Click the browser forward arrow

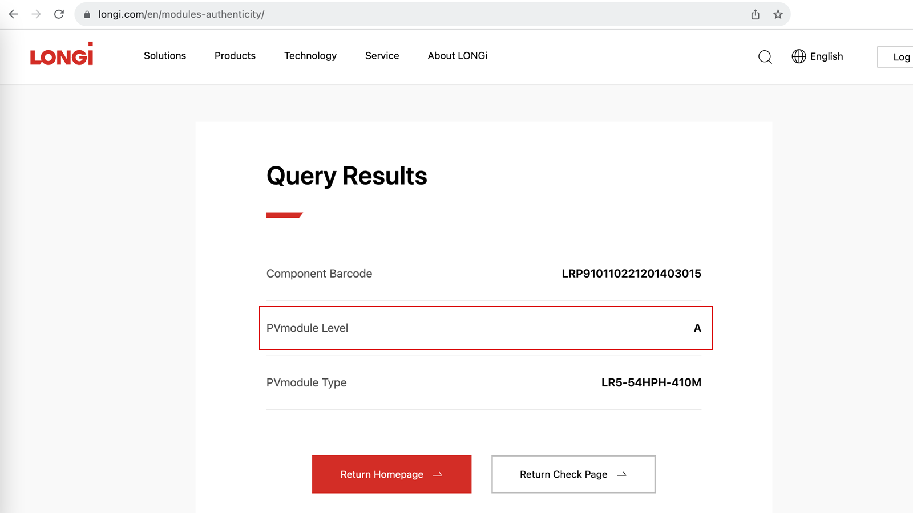pos(36,14)
